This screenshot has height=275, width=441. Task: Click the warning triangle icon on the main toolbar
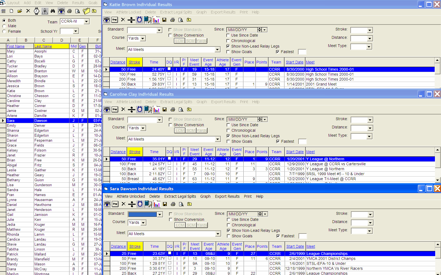45,11
